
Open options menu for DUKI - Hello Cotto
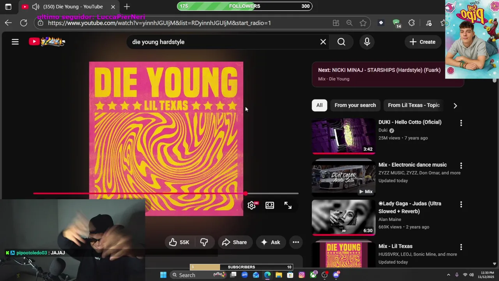point(461,123)
